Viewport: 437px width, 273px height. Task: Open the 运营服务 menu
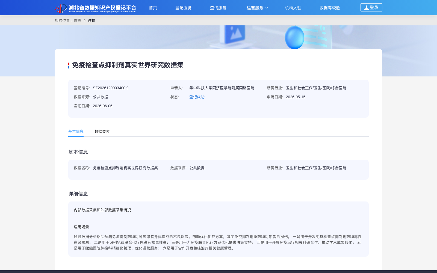(x=255, y=8)
